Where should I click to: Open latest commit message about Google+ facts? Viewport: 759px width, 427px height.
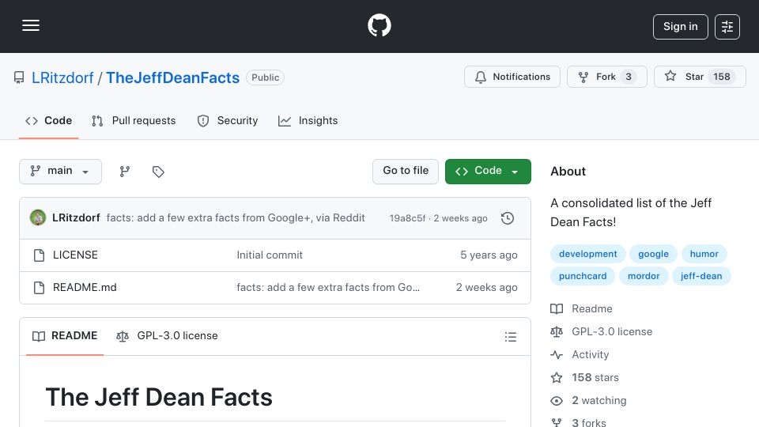pos(236,218)
